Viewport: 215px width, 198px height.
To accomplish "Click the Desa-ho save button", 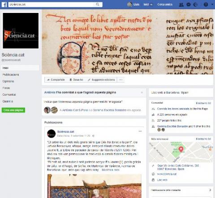I will 76,80.
